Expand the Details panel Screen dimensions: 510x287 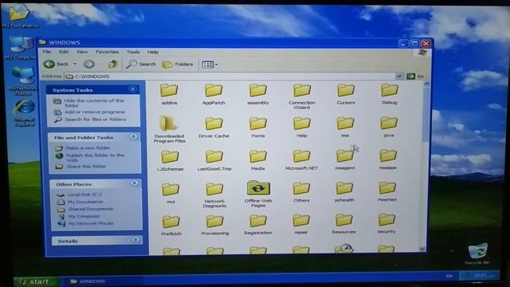[x=135, y=240]
